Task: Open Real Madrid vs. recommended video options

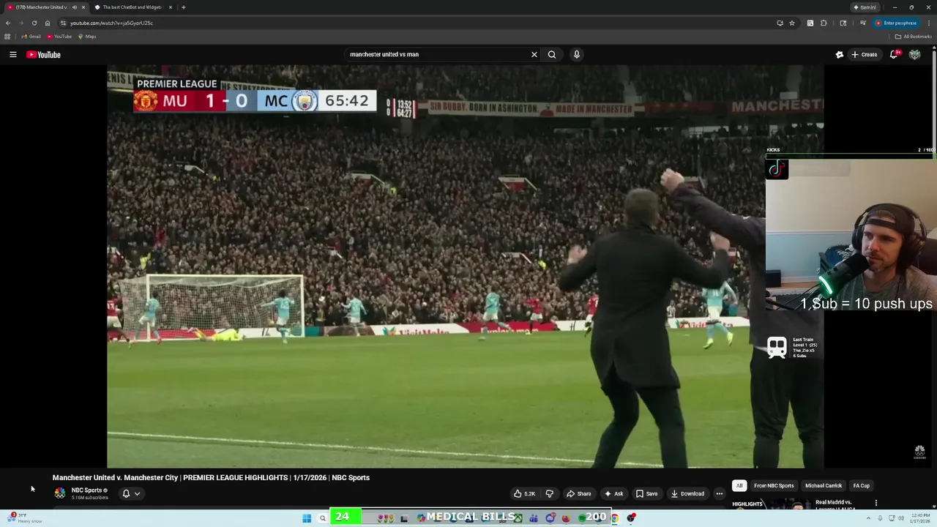Action: tap(876, 503)
